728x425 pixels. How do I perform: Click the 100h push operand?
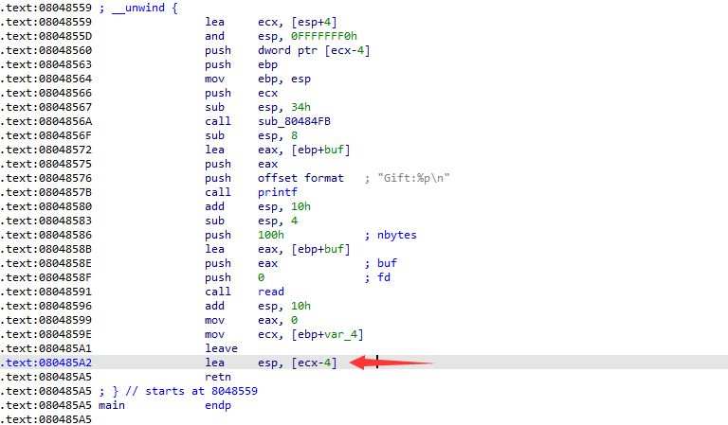[271, 235]
